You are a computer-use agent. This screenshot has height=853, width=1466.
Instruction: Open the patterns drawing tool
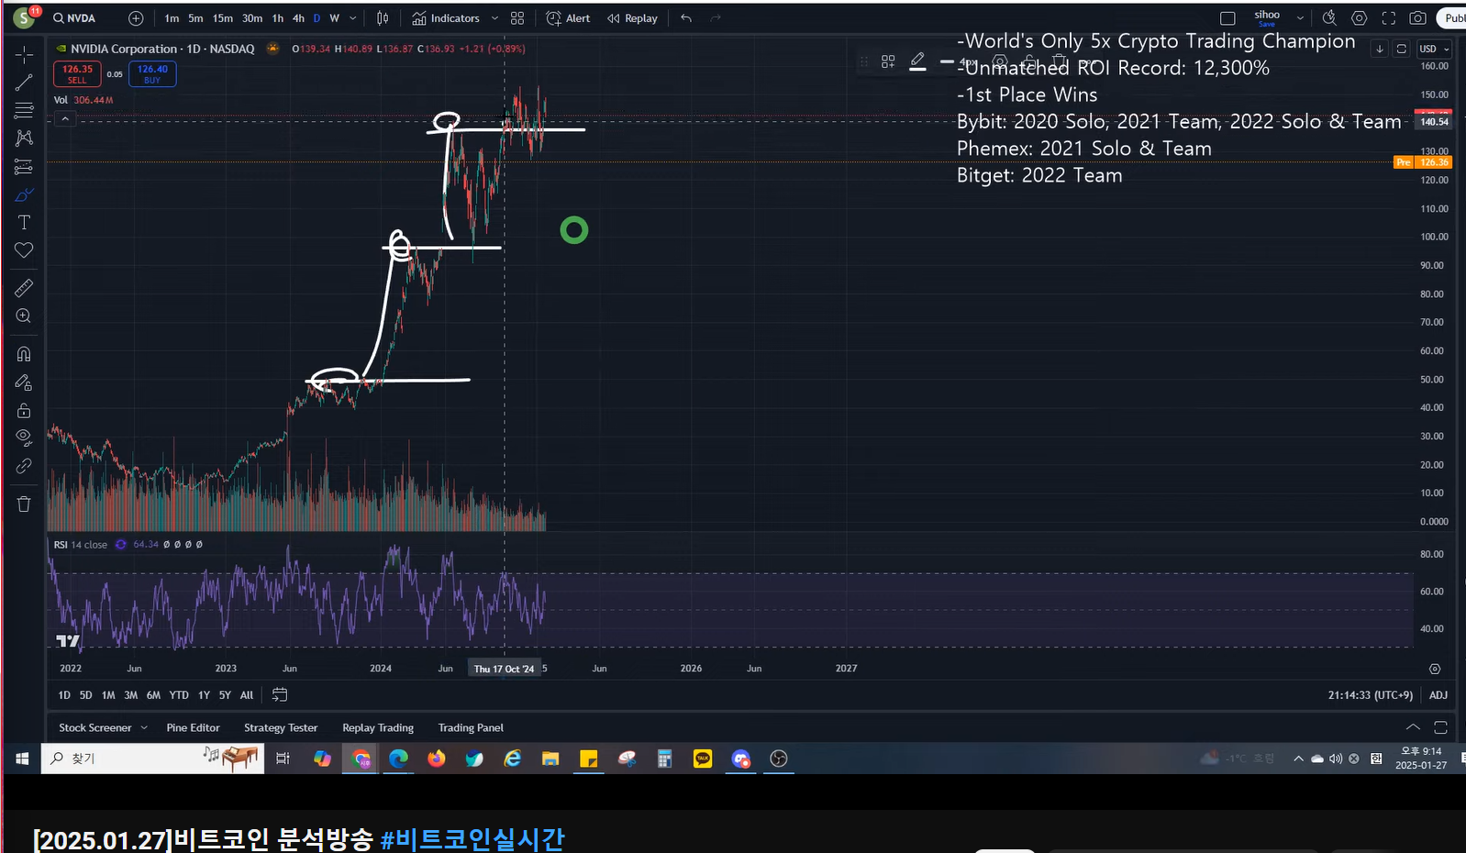tap(24, 138)
